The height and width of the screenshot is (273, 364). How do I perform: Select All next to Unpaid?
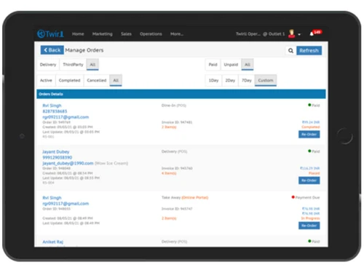(x=248, y=65)
